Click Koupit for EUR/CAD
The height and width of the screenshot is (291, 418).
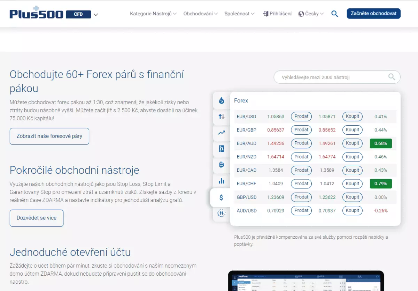(x=353, y=170)
